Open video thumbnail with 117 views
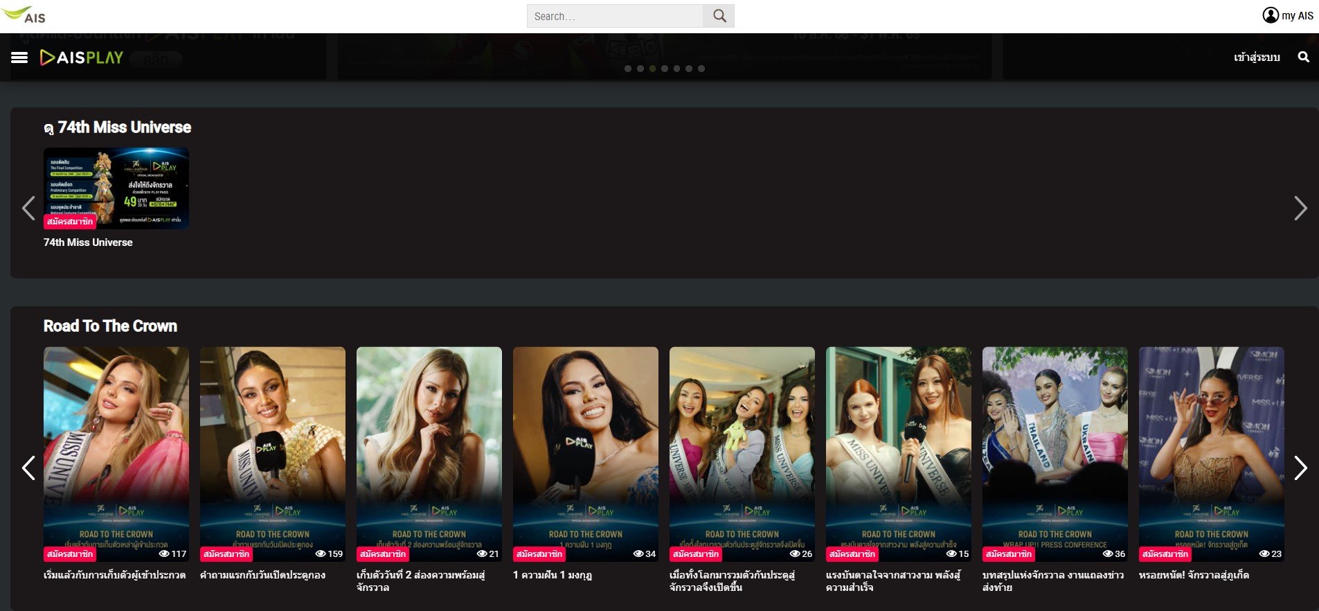 point(116,454)
